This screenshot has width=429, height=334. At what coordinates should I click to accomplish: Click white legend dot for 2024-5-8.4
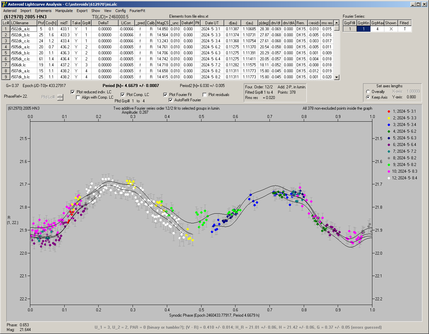(x=389, y=178)
